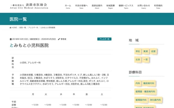Go to 市民の皆様へ News menu
Viewport: 174px width, 108px height.
[x=81, y=6]
